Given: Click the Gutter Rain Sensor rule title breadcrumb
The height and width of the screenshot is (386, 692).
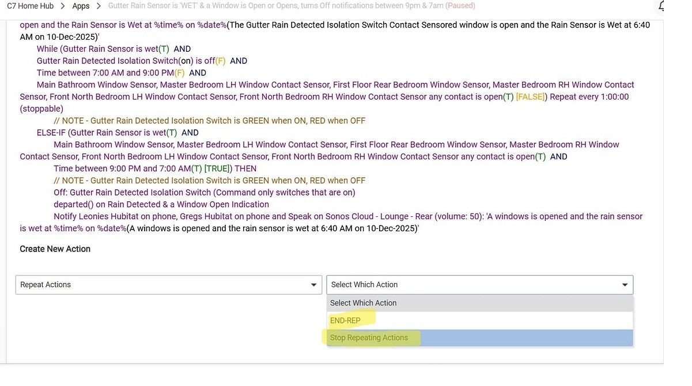Looking at the screenshot, I should 275,6.
